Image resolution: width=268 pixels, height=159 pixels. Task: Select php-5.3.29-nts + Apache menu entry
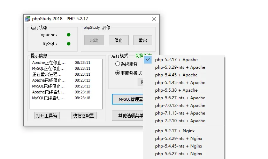point(184,67)
